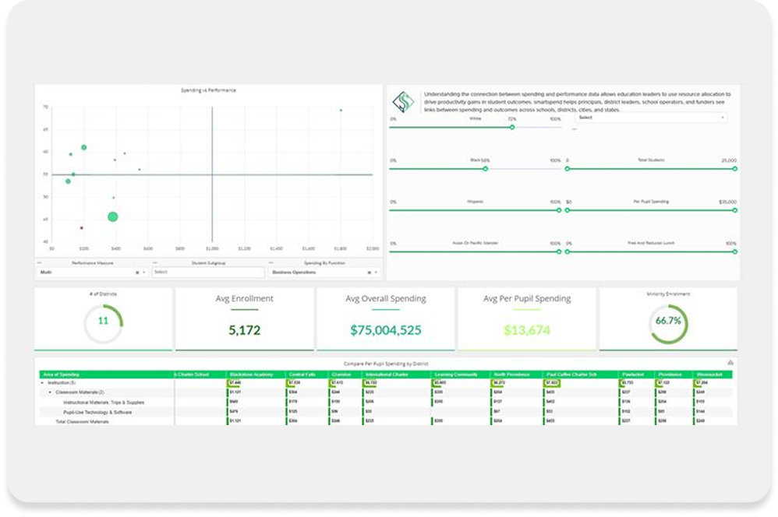Click the White percentage slider handle at 72%
The height and width of the screenshot is (517, 778).
pyautogui.click(x=512, y=127)
